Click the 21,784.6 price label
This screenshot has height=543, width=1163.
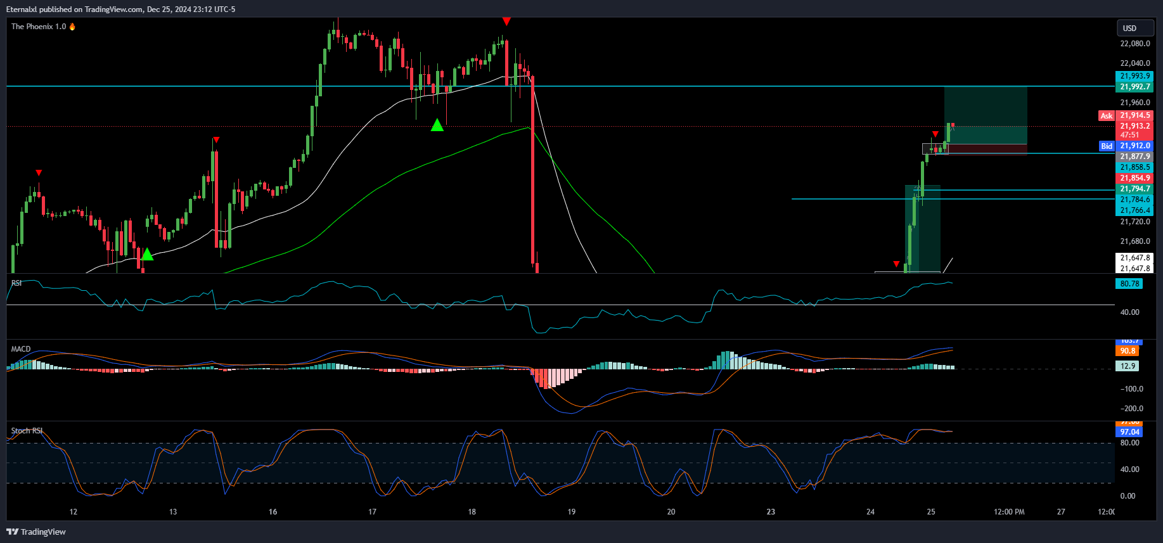(x=1134, y=200)
